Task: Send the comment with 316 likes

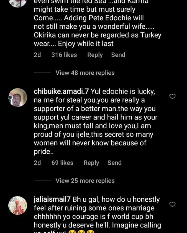Action: click(118, 55)
